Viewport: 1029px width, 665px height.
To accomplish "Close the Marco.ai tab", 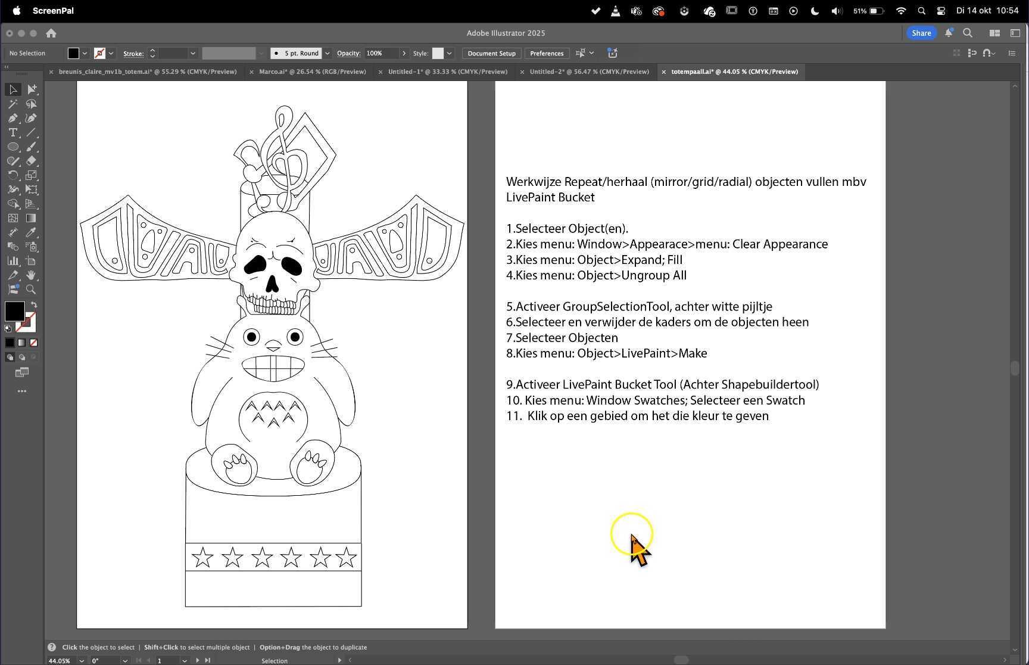I will coord(251,72).
